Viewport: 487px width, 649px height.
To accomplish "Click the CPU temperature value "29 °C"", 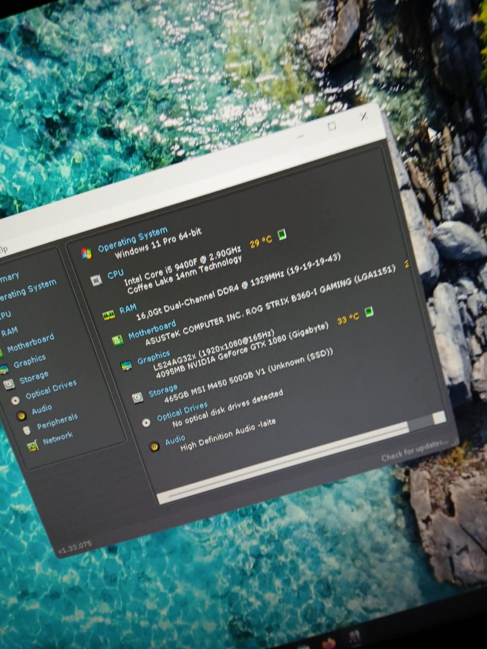I will 261,241.
